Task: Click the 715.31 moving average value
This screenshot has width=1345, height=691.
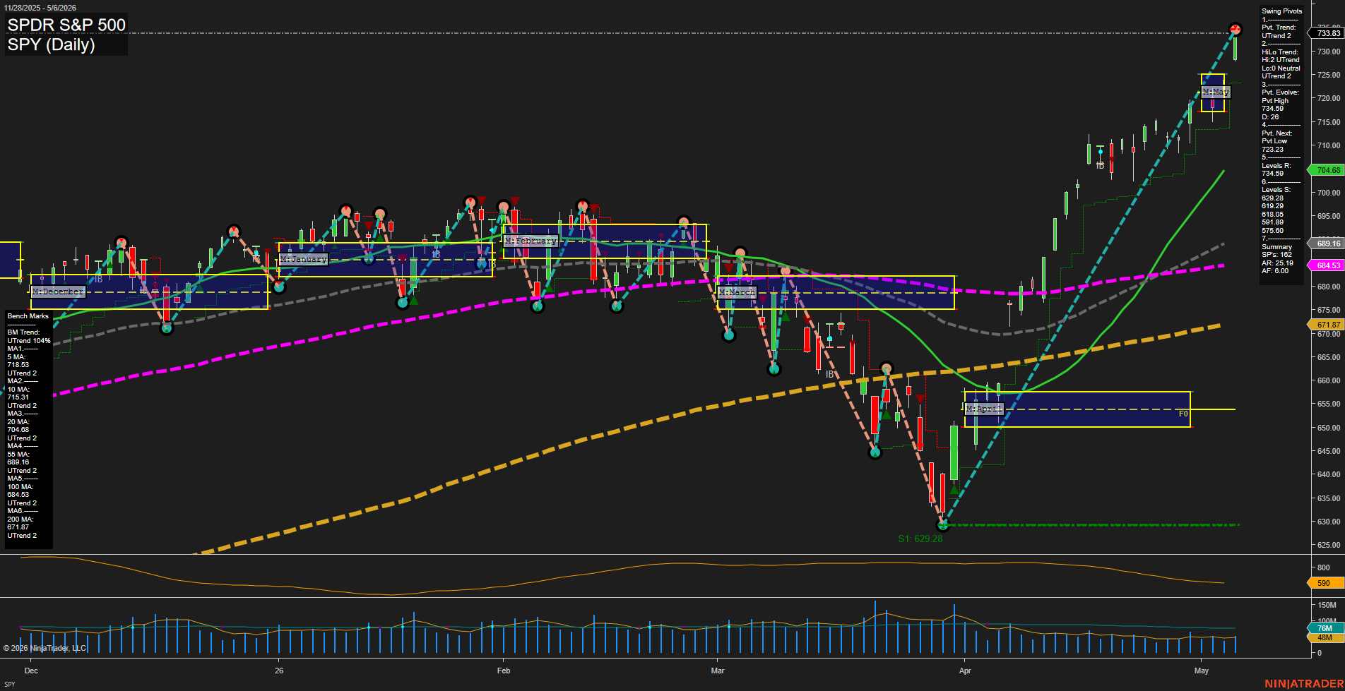Action: [x=18, y=397]
